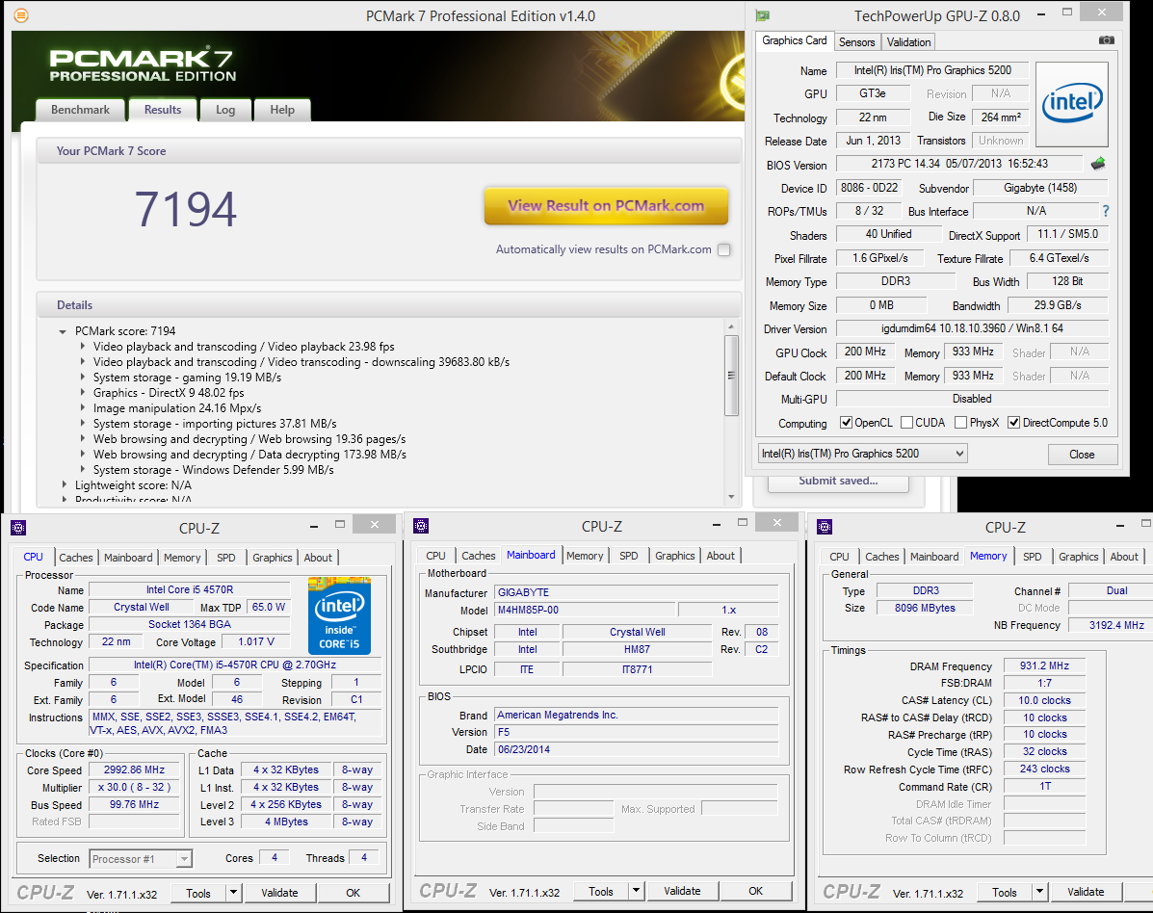Click Details scrollbar up arrow
The height and width of the screenshot is (913, 1153).
[x=730, y=326]
